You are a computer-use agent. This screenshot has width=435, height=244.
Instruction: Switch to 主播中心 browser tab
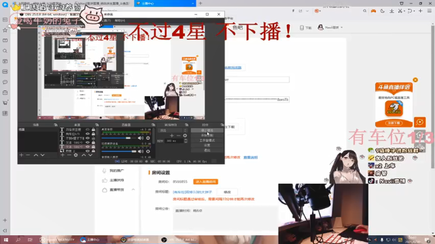[x=164, y=3]
